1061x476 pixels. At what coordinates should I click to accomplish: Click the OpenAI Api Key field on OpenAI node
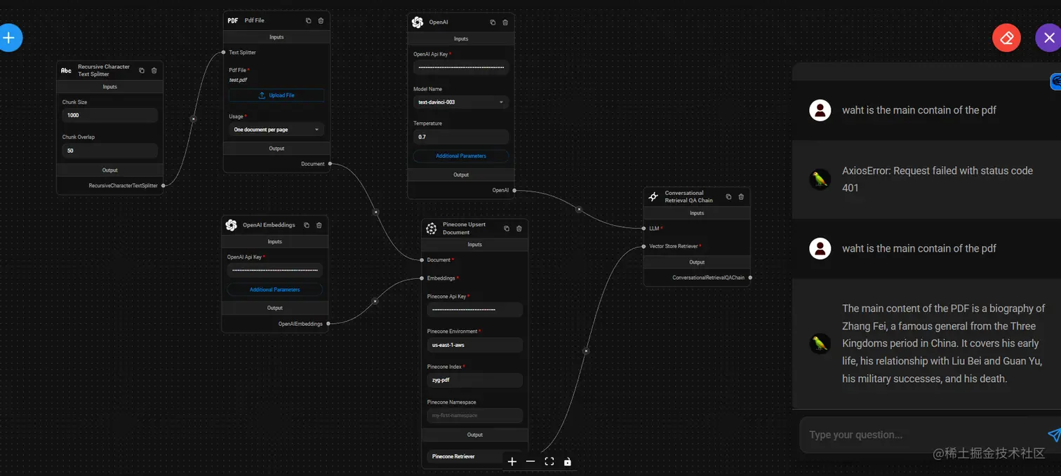pos(461,67)
